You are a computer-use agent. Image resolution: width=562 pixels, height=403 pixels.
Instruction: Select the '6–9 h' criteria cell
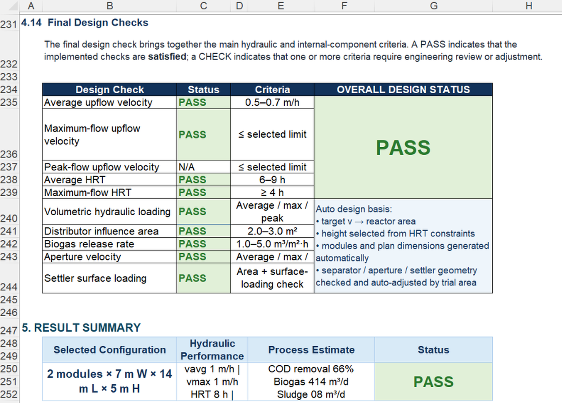[x=272, y=180]
